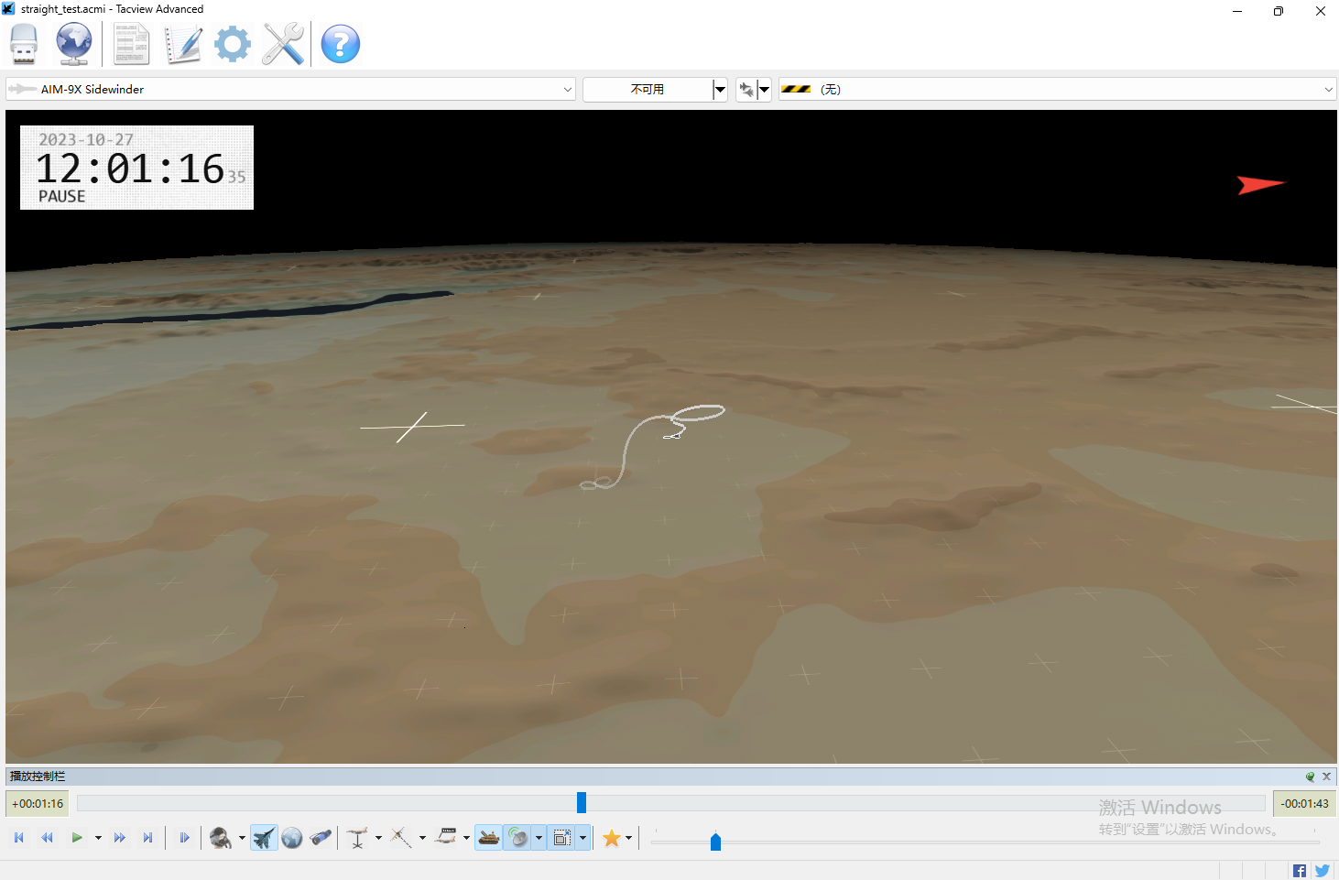Click the globe network connection icon
The width and height of the screenshot is (1339, 880).
tap(73, 44)
